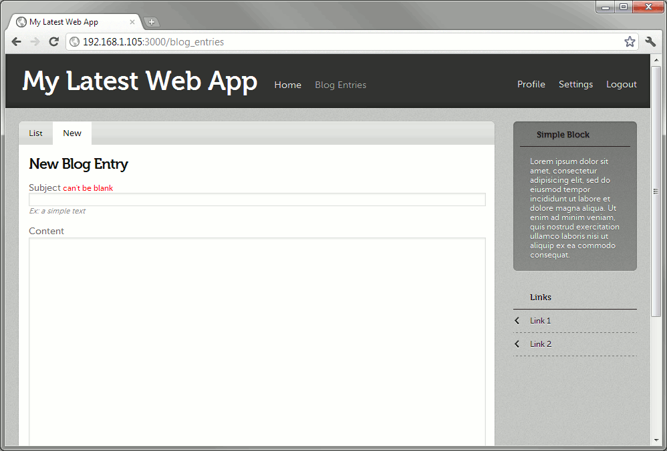The width and height of the screenshot is (667, 451).
Task: Bookmark the page with the star icon
Action: [x=630, y=41]
